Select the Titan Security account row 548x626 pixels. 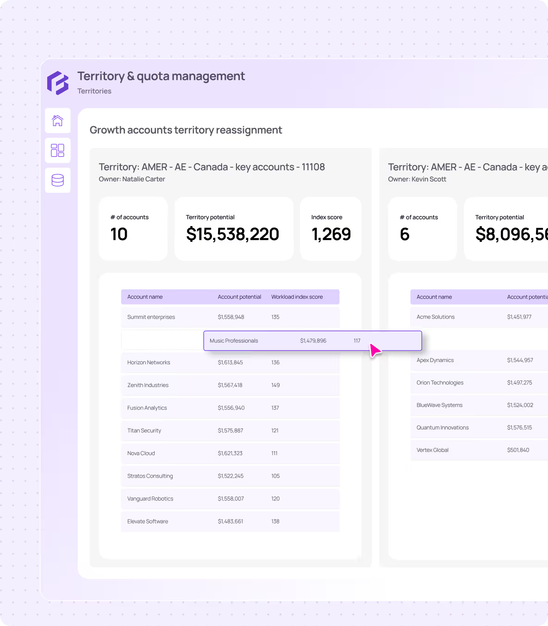click(x=230, y=430)
